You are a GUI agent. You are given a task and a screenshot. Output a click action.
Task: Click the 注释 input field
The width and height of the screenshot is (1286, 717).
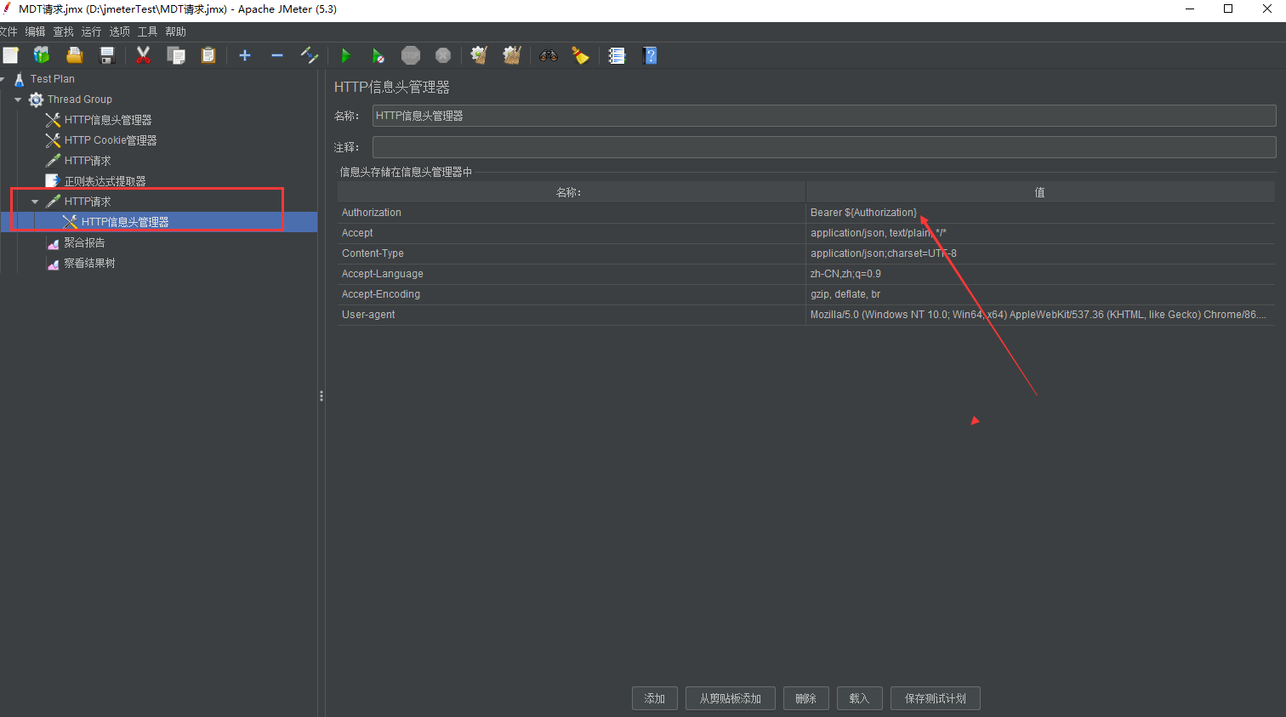click(x=824, y=147)
